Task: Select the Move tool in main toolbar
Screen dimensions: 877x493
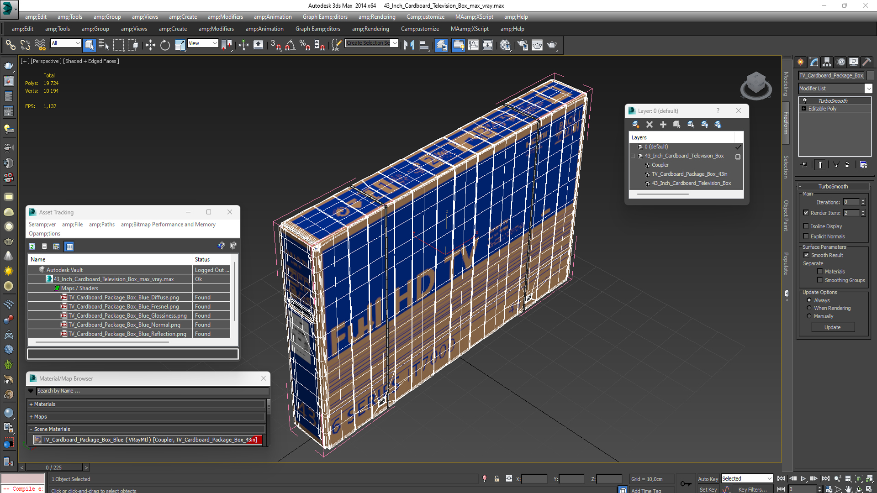Action: point(150,45)
